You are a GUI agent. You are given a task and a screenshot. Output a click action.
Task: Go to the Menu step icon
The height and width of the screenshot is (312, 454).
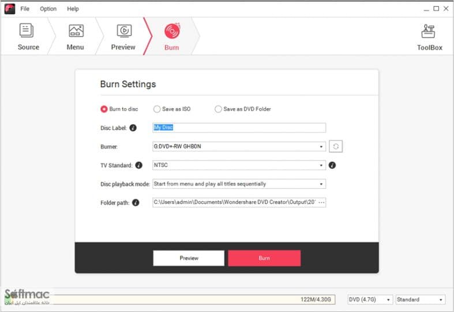76,31
